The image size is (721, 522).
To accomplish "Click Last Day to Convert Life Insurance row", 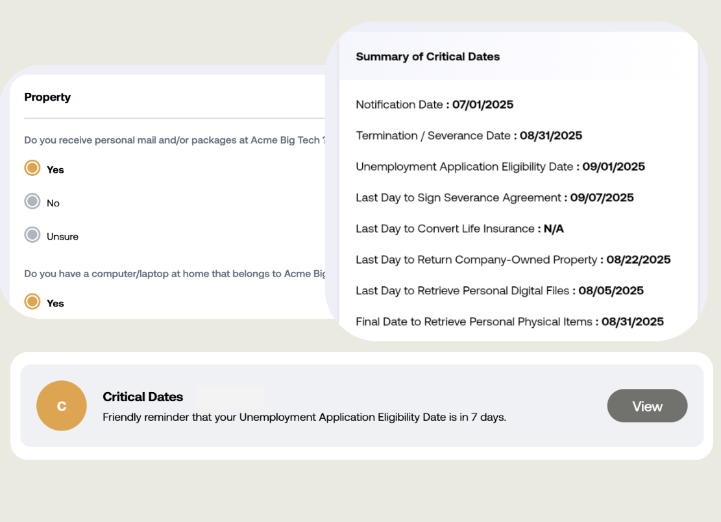I will 460,229.
